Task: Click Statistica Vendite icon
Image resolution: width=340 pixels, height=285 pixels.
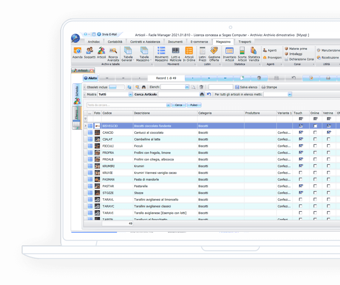Action: [254, 51]
